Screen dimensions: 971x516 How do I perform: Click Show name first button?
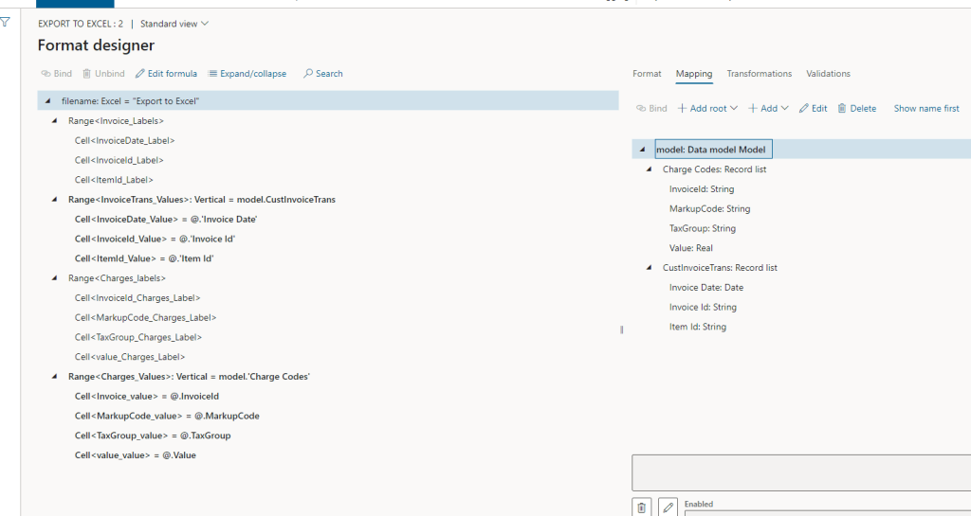pyautogui.click(x=925, y=109)
